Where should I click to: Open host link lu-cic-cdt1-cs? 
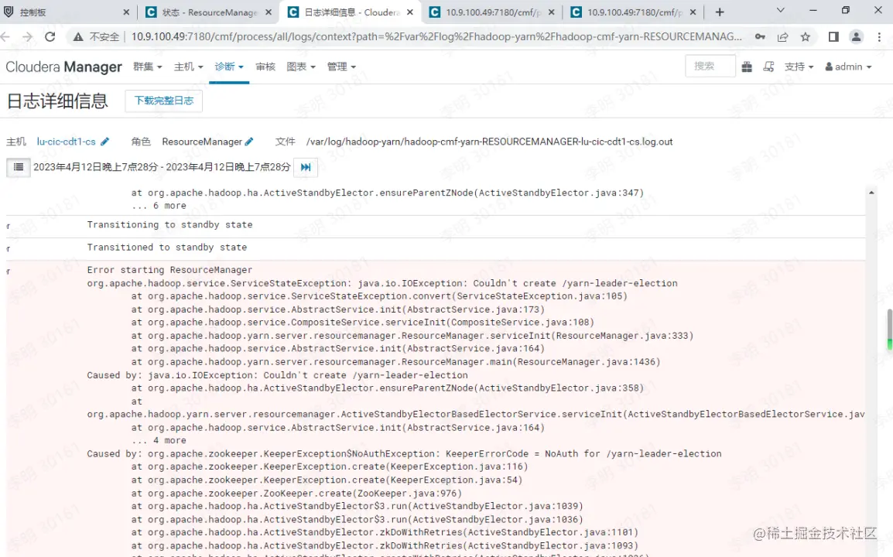(x=66, y=142)
